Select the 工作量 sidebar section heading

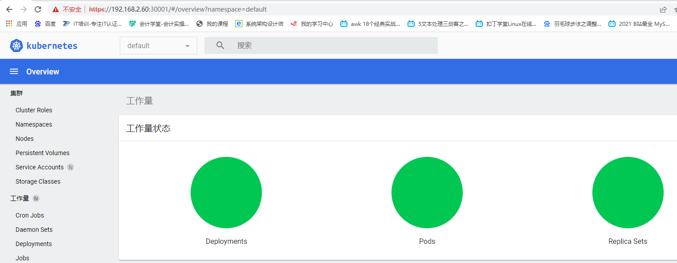click(20, 198)
